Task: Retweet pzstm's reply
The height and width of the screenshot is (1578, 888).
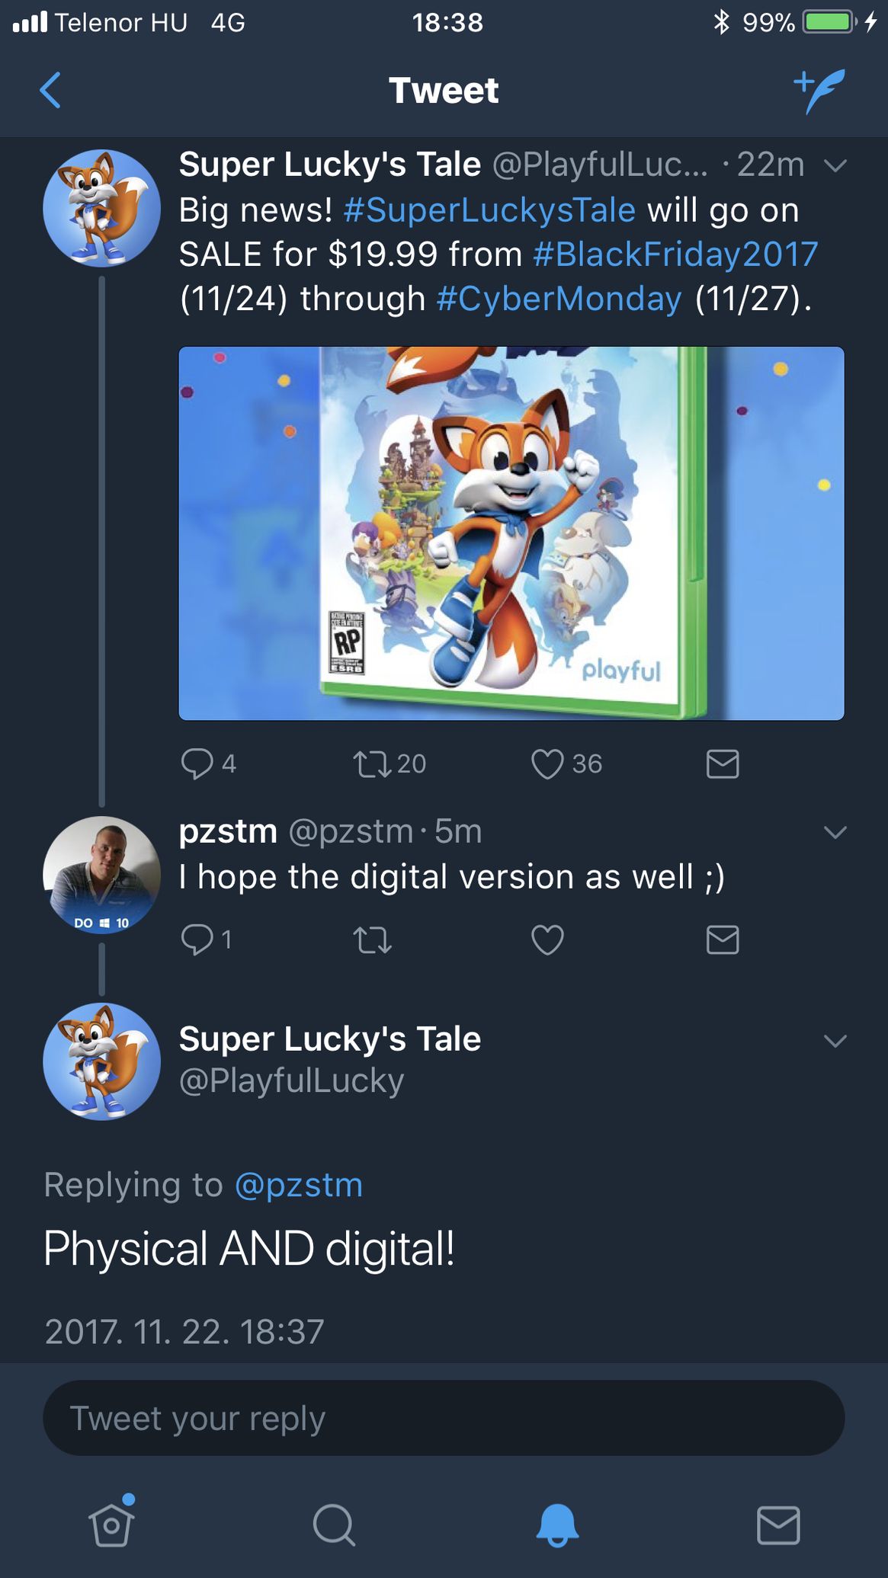Action: click(x=372, y=939)
